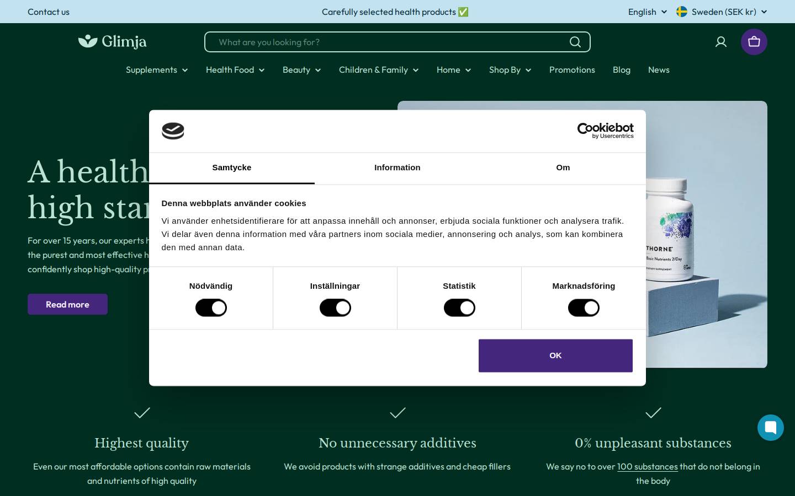Open the Sweden (SEK kr) currency dropdown
Screen dimensions: 795x496
point(722,12)
